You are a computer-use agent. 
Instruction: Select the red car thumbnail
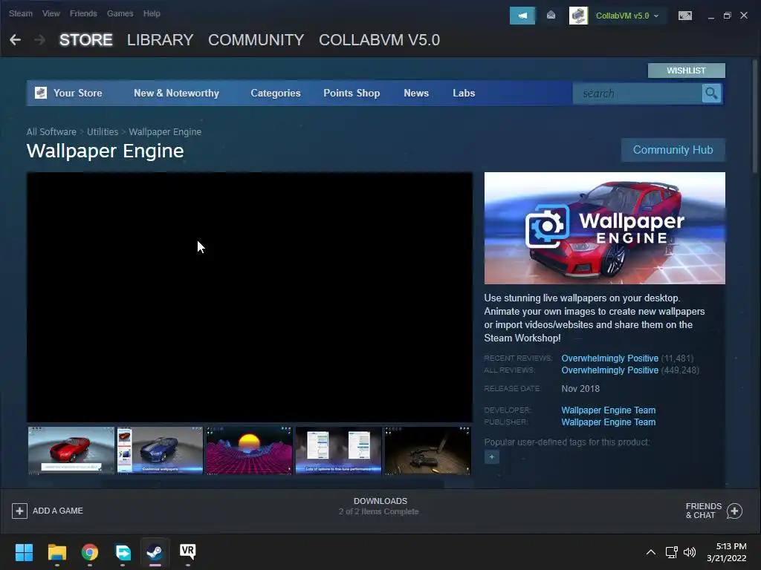[71, 451]
